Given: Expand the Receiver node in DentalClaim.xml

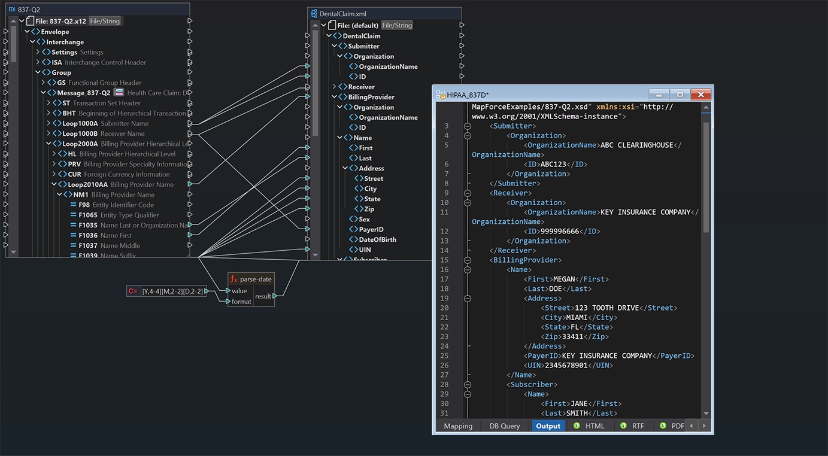Looking at the screenshot, I should point(335,87).
